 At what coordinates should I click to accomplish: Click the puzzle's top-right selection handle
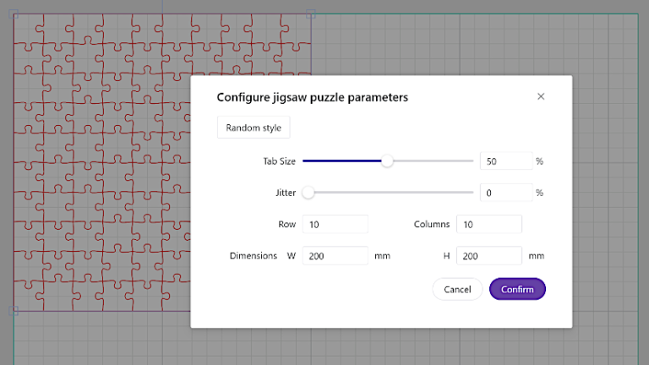coord(311,14)
